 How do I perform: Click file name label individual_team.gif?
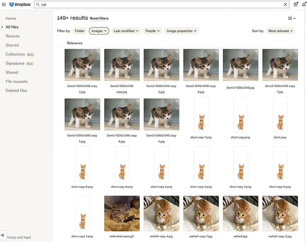pyautogui.click(x=122, y=236)
